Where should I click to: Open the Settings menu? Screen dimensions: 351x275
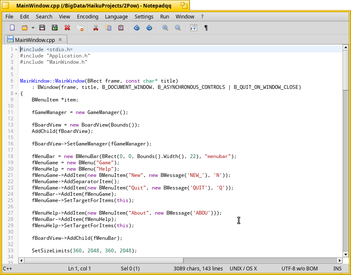tap(144, 17)
